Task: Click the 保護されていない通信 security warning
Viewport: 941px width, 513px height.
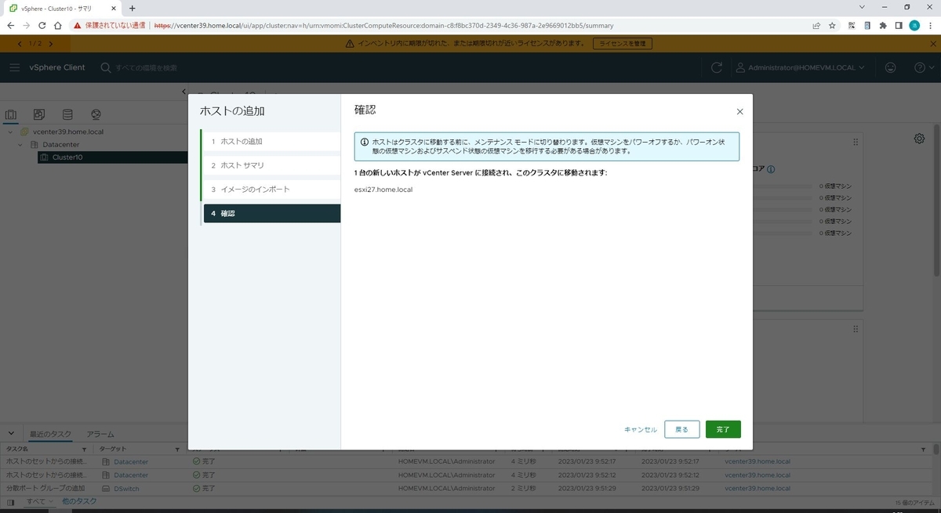Action: point(109,25)
